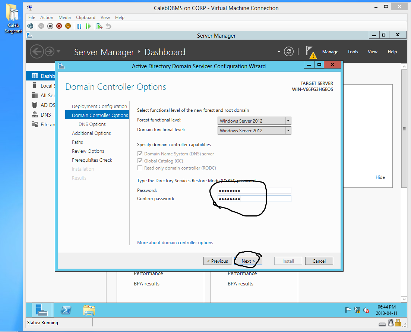This screenshot has height=332, width=411.
Task: Click the Turn Off stop icon
Action: pos(50,26)
